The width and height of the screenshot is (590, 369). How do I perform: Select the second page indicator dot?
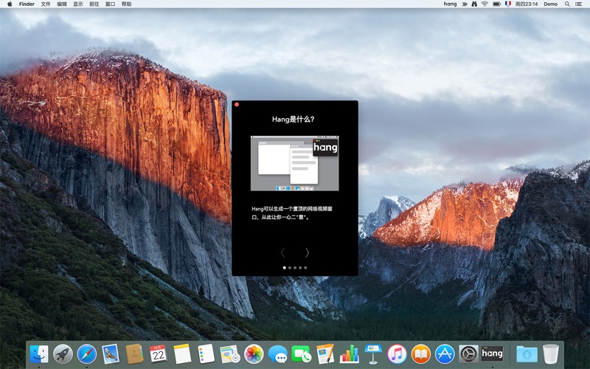point(289,268)
